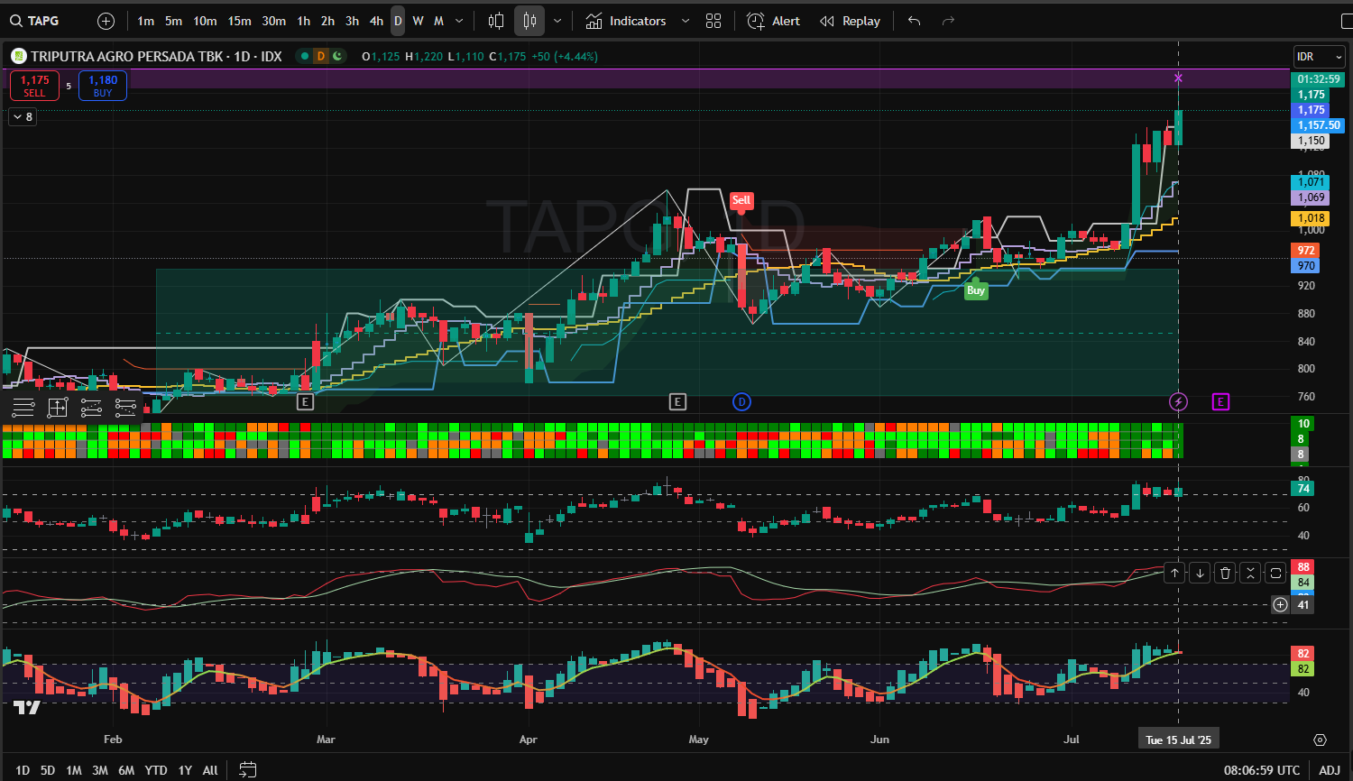This screenshot has height=781, width=1353.
Task: Open chart settings gear on the time axis
Action: pyautogui.click(x=1321, y=740)
